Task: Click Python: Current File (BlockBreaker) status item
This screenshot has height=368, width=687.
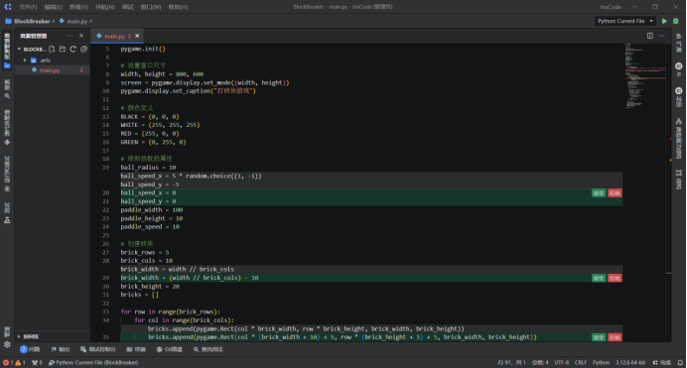Action: coord(93,363)
